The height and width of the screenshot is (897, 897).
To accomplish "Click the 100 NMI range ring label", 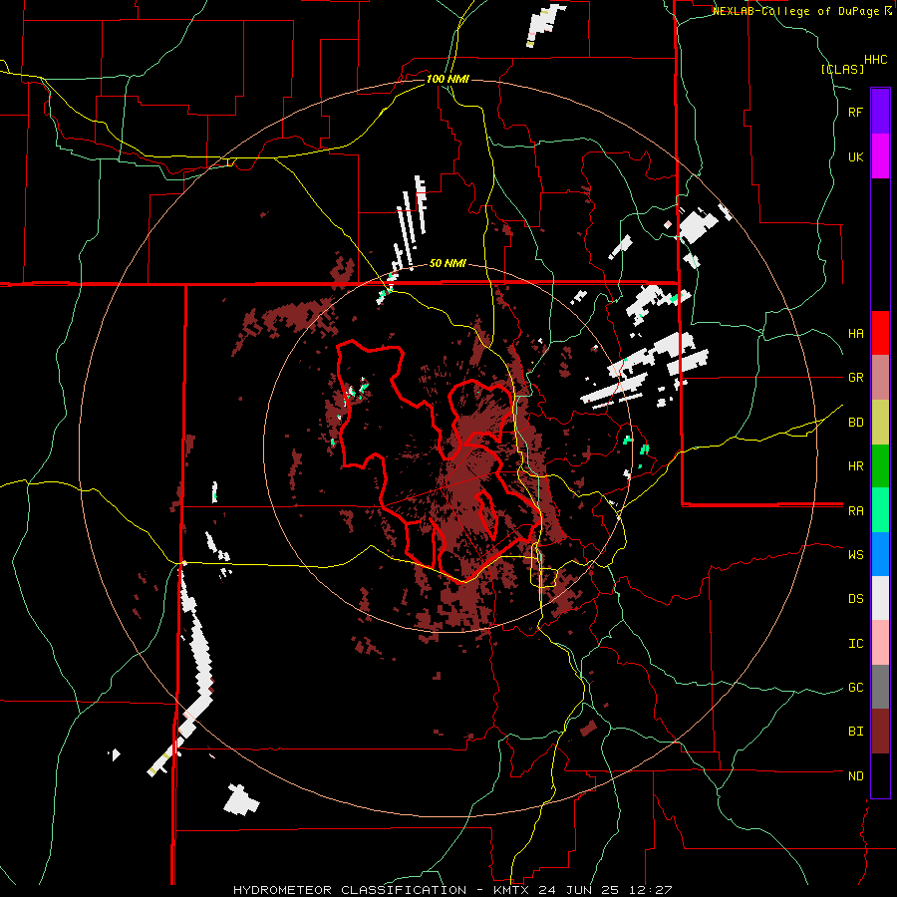I will [448, 79].
